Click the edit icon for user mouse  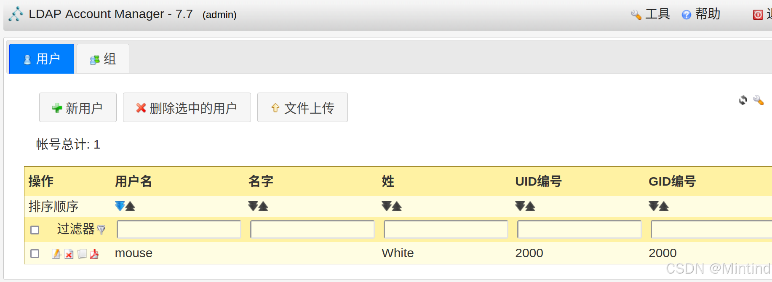pos(56,254)
